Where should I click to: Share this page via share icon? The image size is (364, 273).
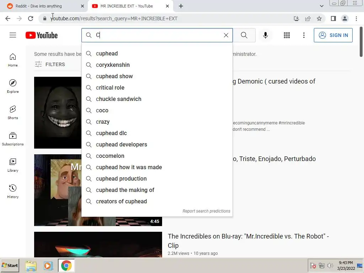point(308,18)
